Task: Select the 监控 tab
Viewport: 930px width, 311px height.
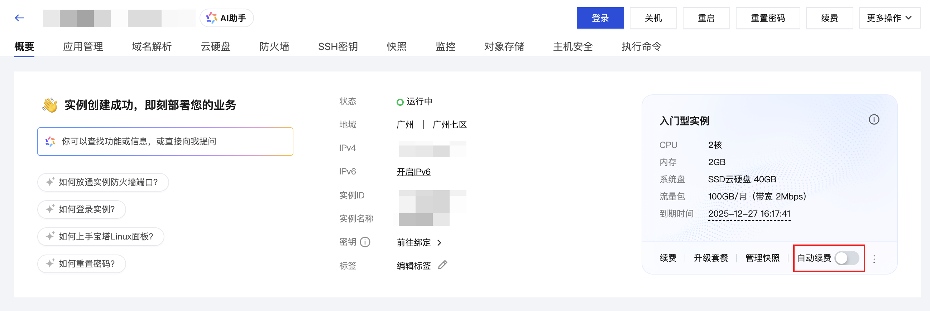Action: point(445,46)
